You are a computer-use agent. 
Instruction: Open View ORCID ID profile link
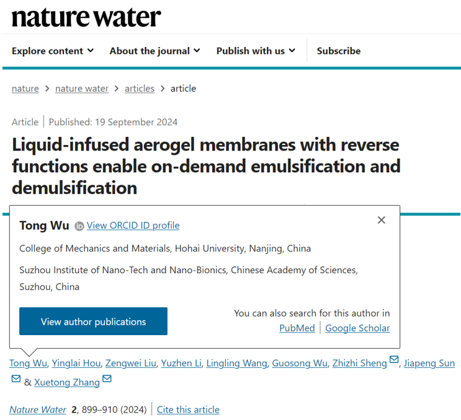[133, 225]
